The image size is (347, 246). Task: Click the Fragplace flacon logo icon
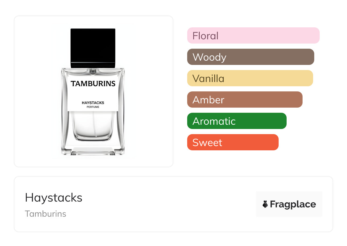pos(265,204)
